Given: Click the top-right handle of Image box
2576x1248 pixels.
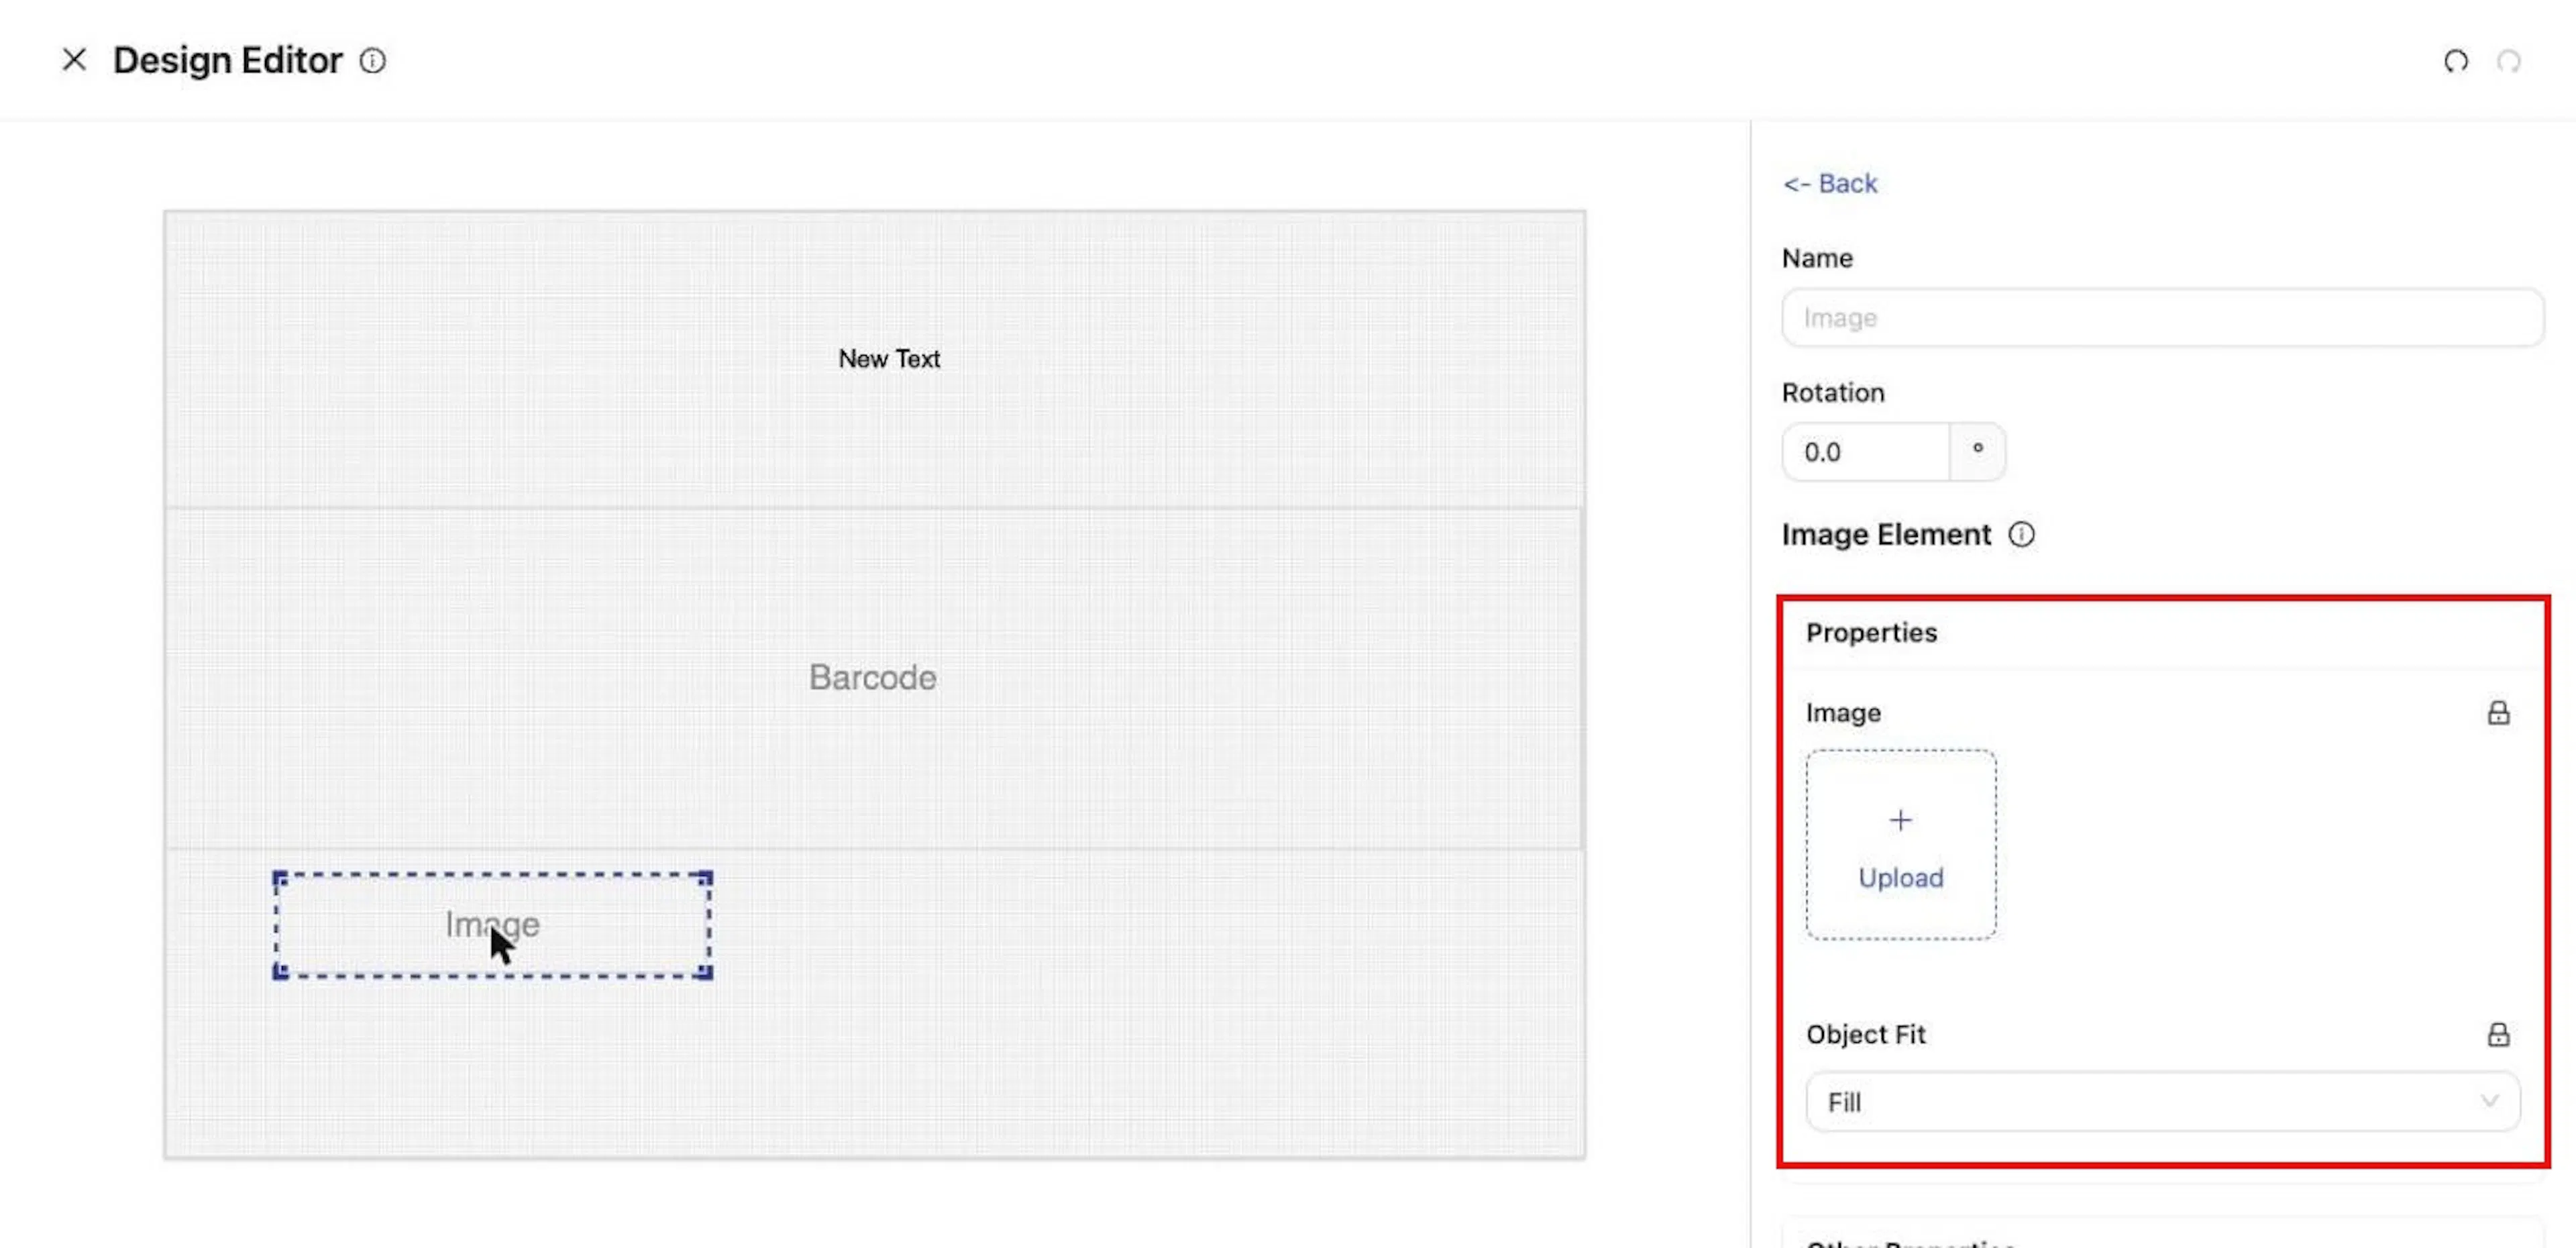Looking at the screenshot, I should point(705,879).
